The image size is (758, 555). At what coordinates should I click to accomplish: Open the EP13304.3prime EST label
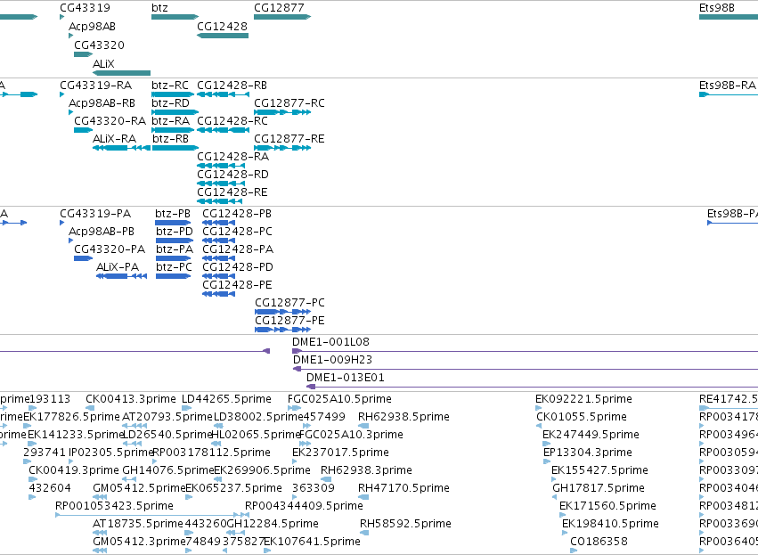point(588,453)
